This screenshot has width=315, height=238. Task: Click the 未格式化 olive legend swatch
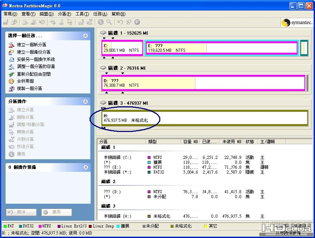[x=172, y=226]
